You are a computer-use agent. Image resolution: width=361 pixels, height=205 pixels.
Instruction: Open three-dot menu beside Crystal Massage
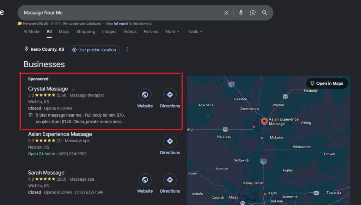(x=73, y=89)
